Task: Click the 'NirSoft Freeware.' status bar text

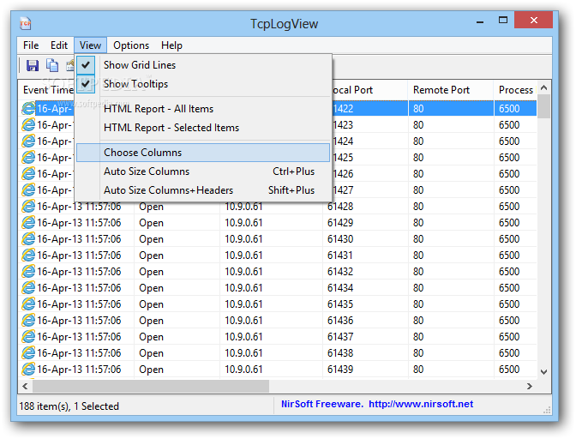Action: tap(322, 404)
